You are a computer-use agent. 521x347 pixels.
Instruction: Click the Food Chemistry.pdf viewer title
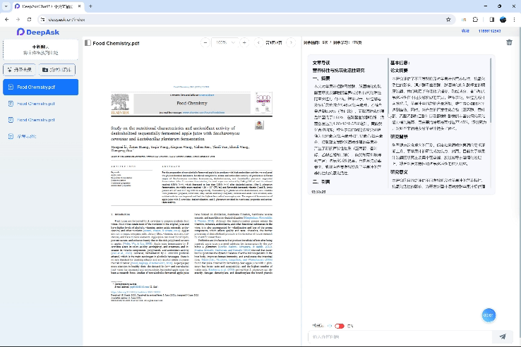pos(116,43)
